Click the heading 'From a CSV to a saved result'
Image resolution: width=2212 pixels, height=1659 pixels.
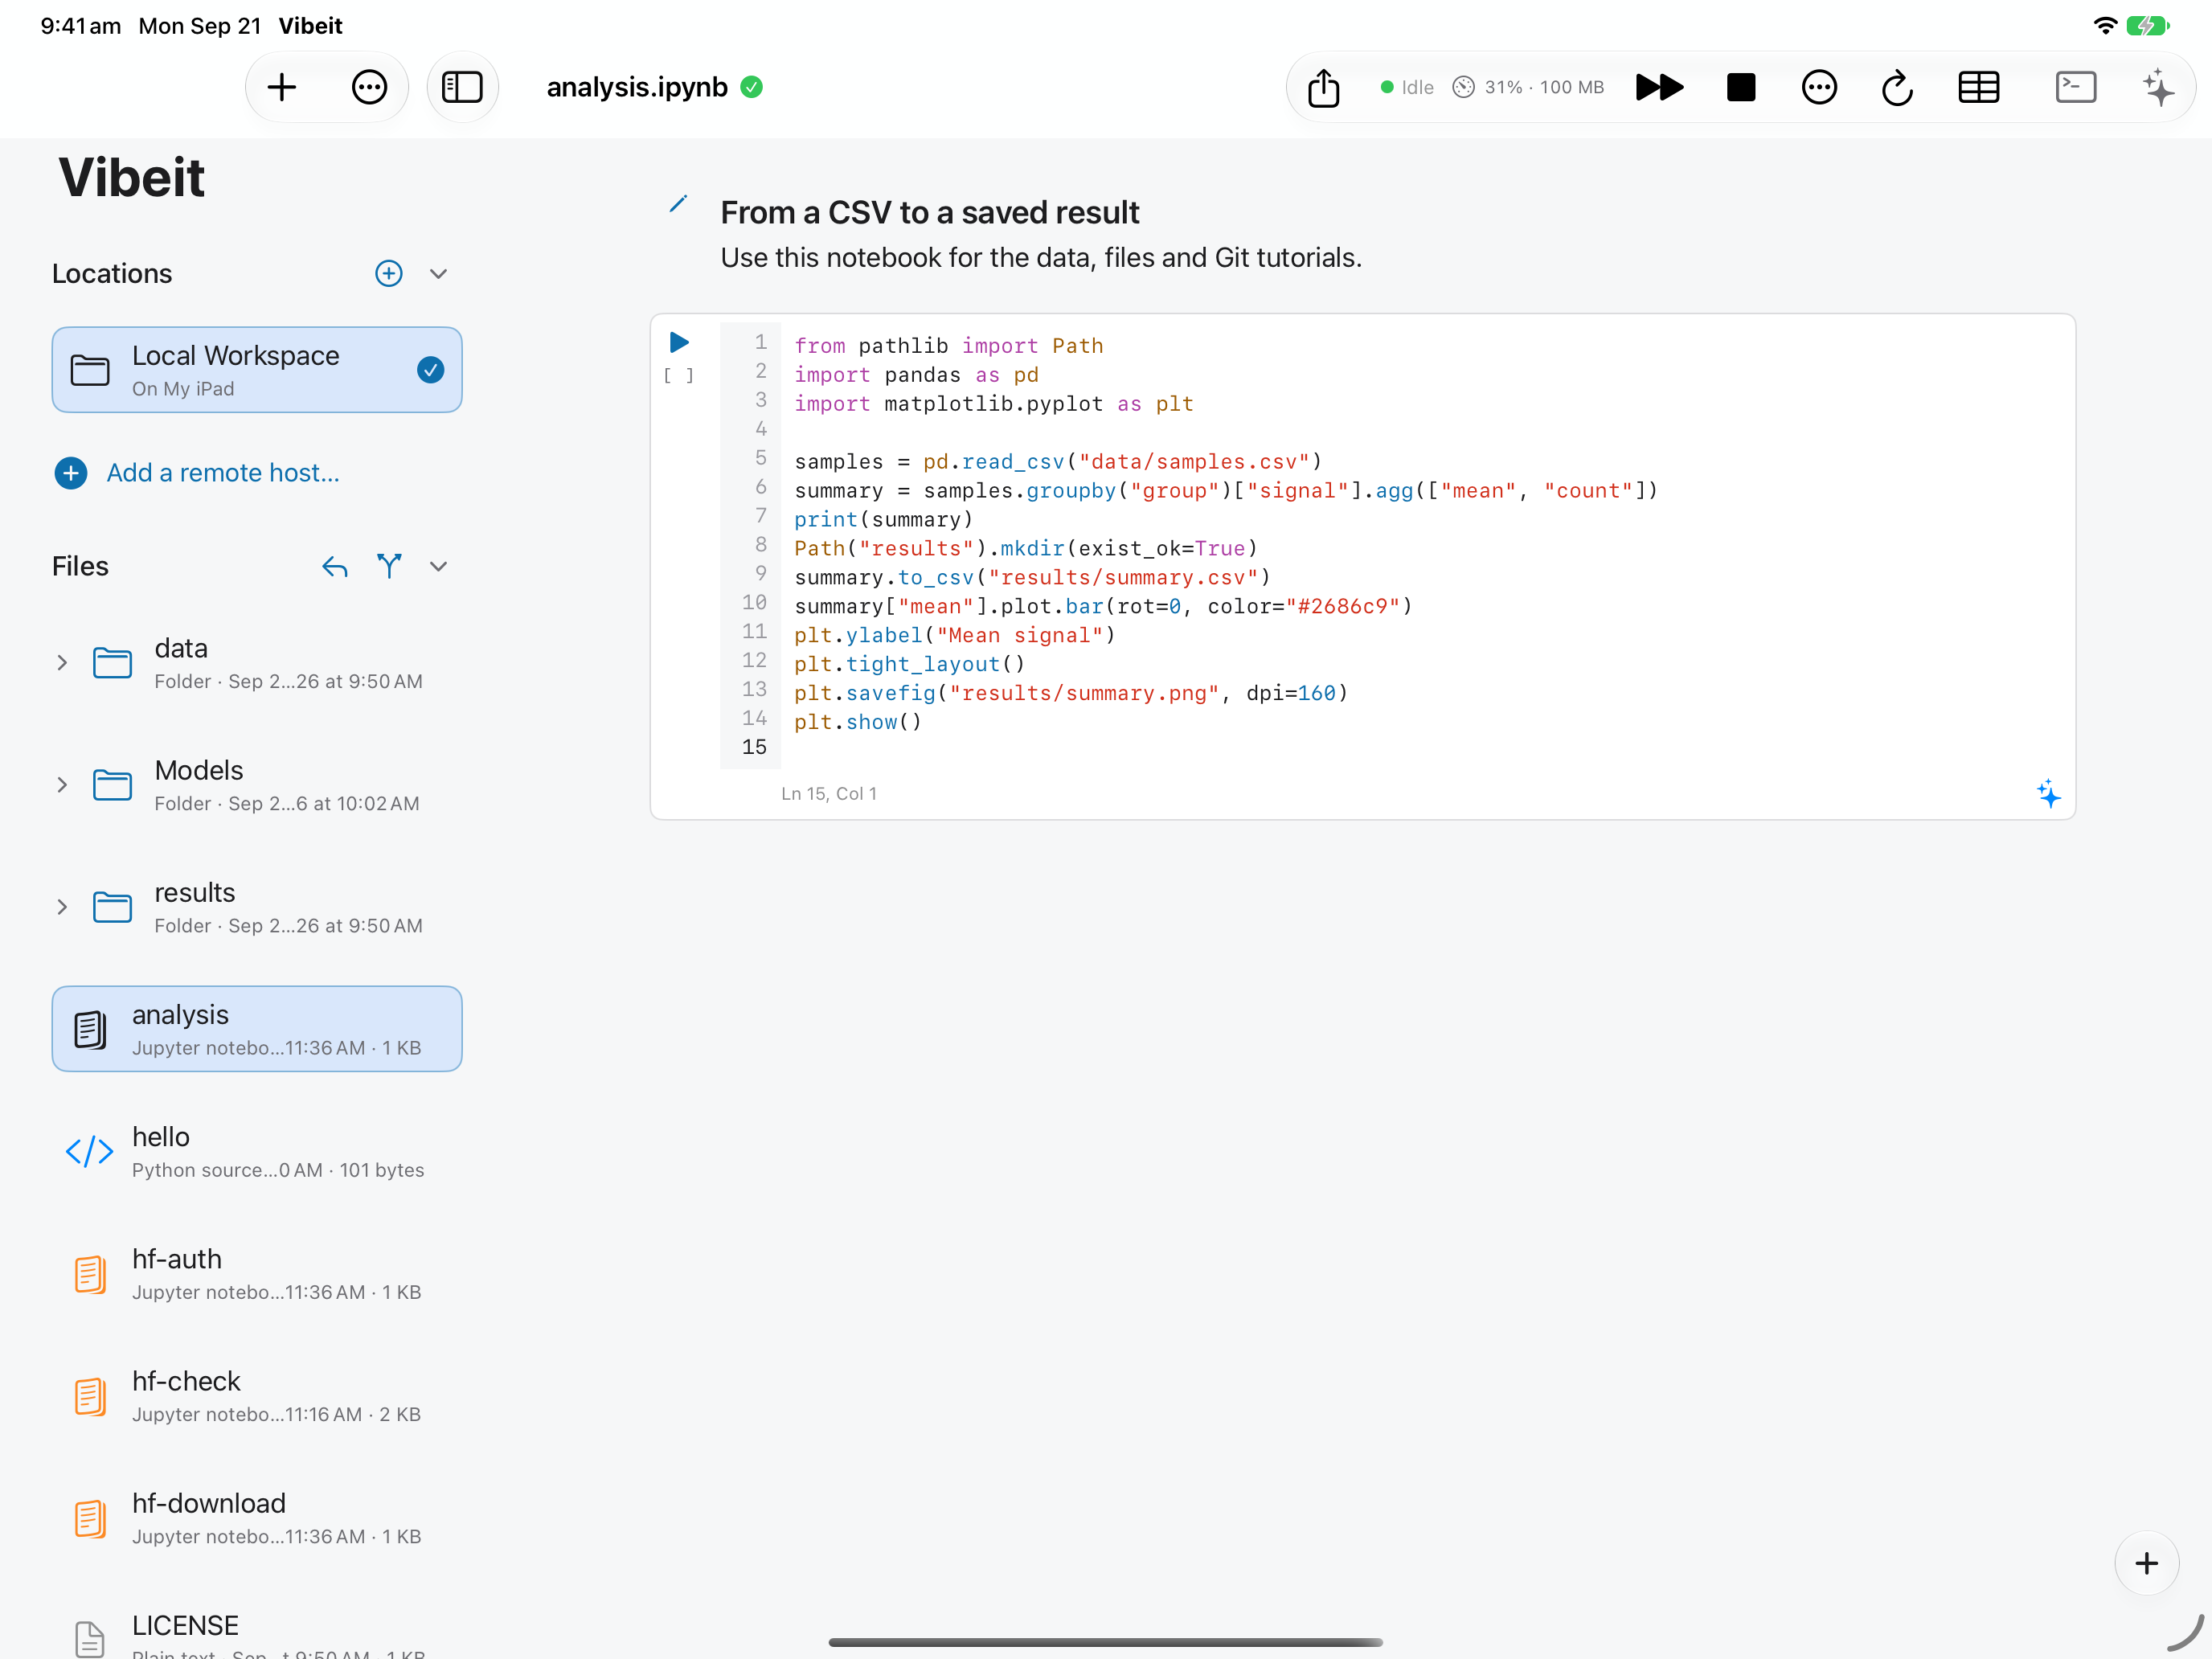pyautogui.click(x=930, y=212)
